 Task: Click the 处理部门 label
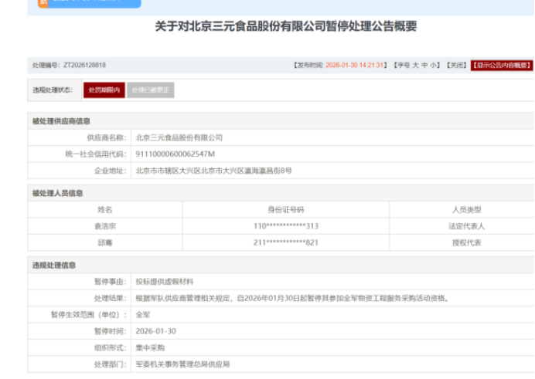(111, 364)
